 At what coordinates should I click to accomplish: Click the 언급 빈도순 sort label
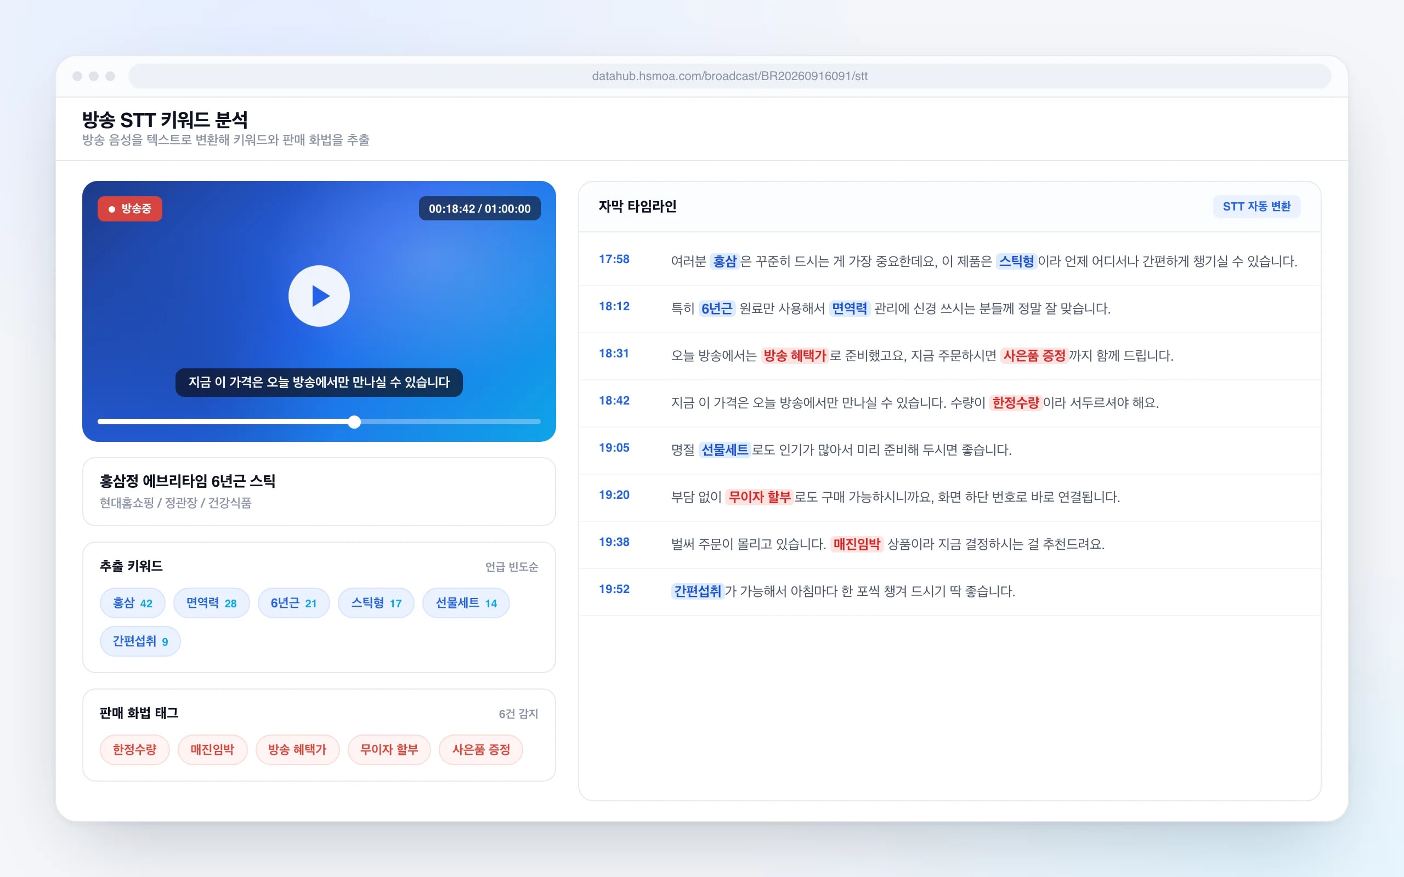(511, 567)
